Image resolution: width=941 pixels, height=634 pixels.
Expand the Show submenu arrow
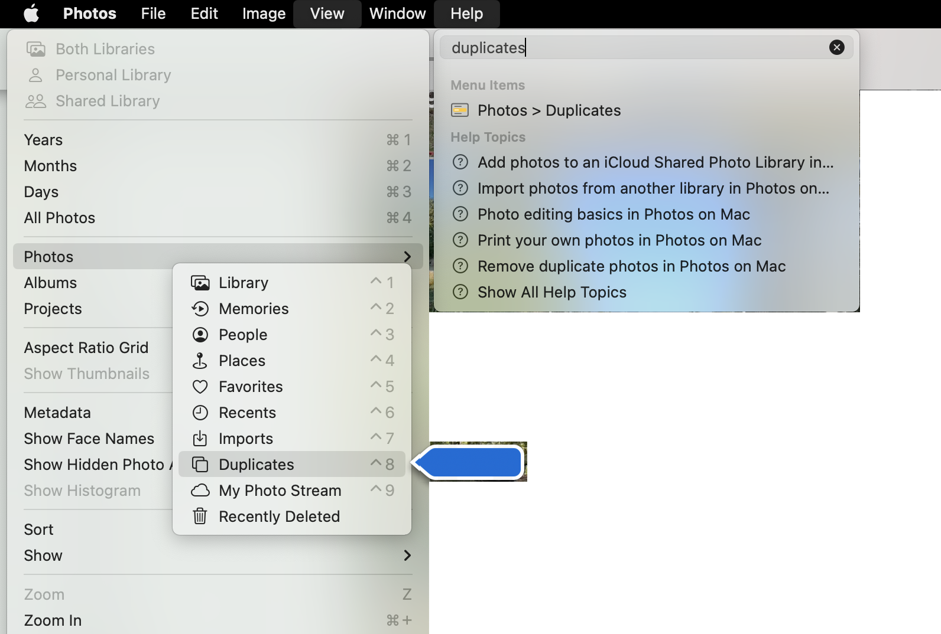point(407,555)
